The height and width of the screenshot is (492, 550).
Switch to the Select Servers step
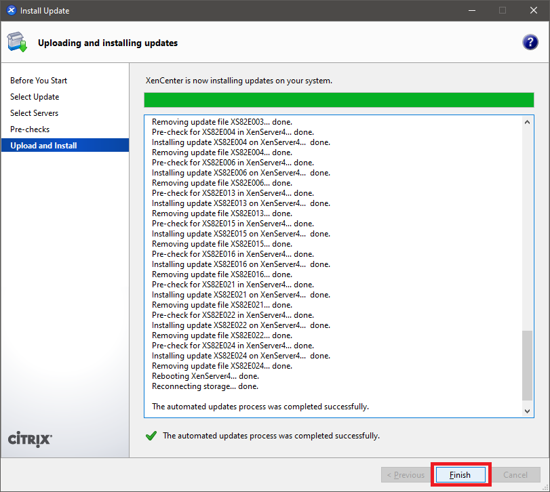(35, 113)
